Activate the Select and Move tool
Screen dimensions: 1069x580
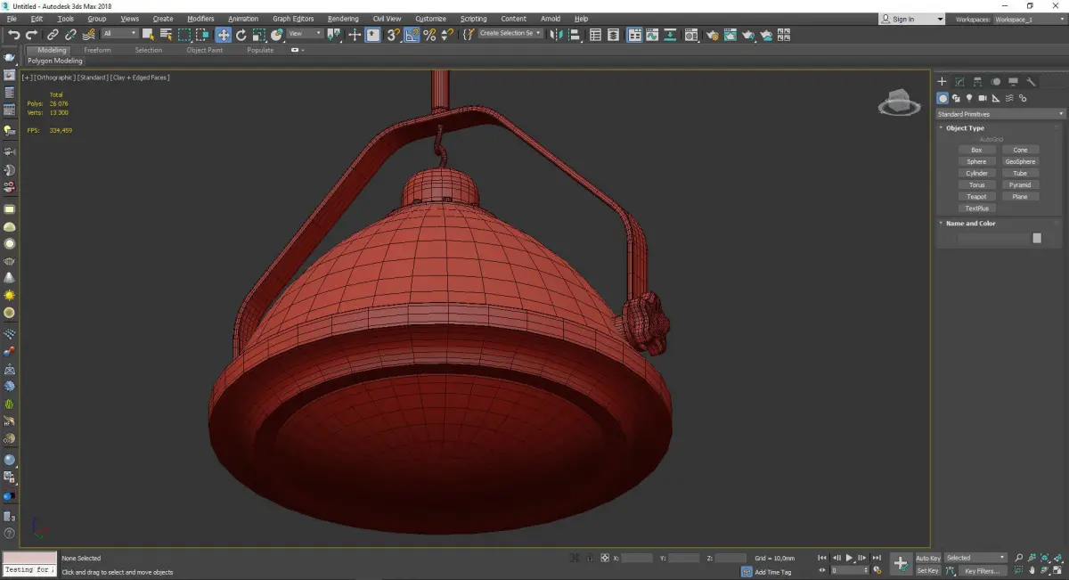[x=223, y=35]
